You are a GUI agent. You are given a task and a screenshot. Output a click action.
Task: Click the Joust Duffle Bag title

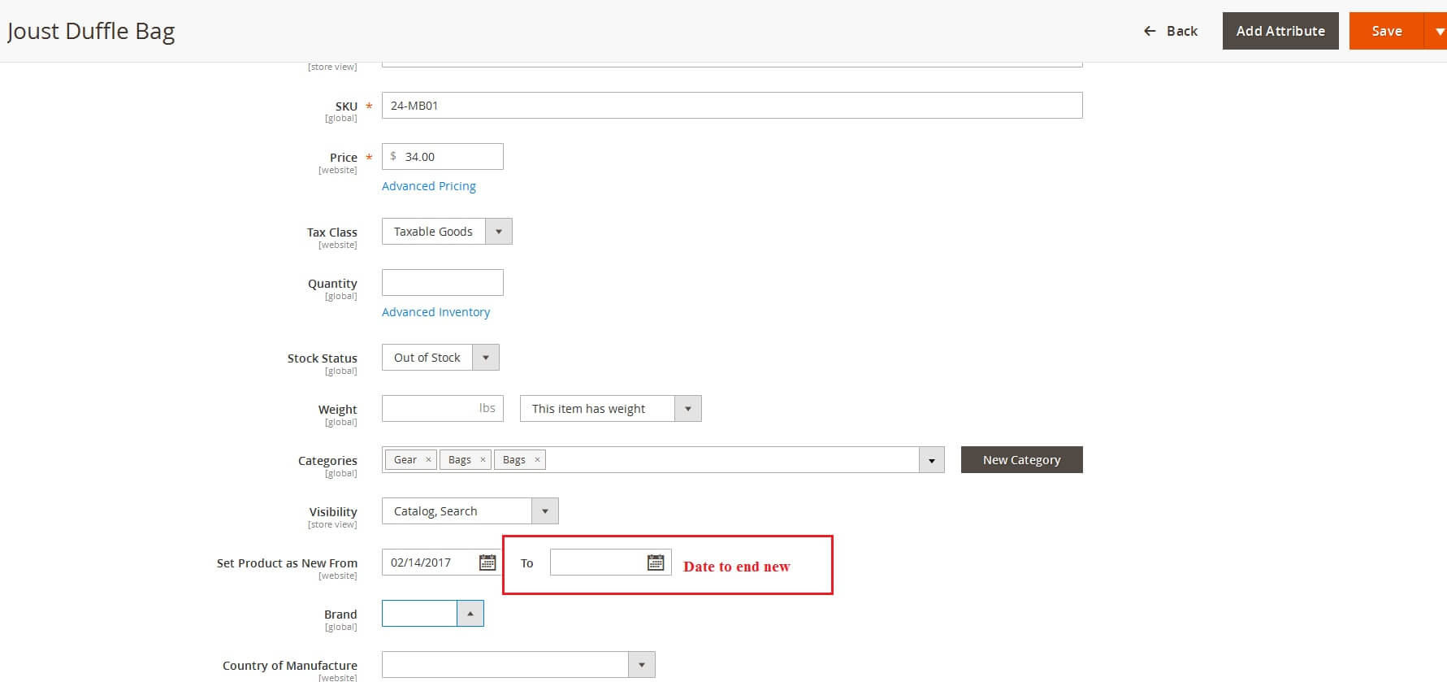click(91, 31)
